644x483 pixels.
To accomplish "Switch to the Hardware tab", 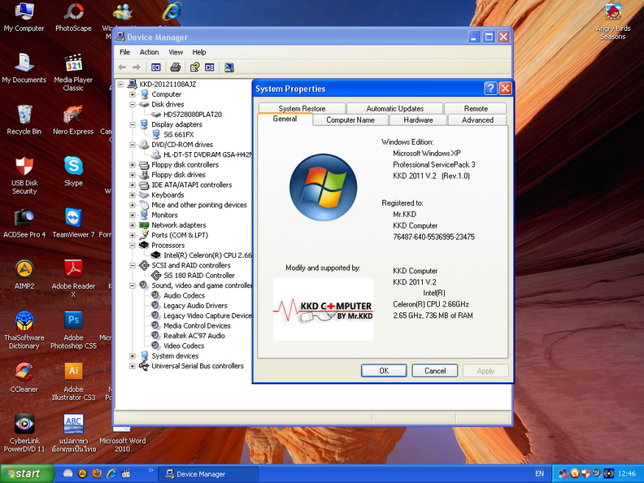I will 418,120.
